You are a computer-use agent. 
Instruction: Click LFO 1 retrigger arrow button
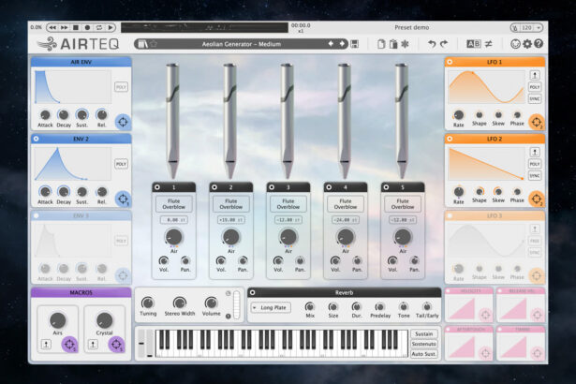535,75
